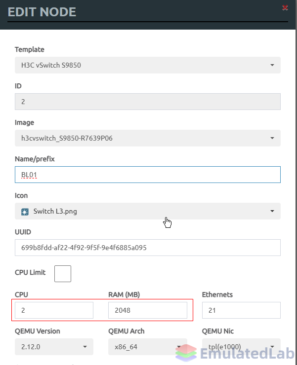This screenshot has width=297, height=365.
Task: Click the QEMU Version label
Action: tap(38, 331)
